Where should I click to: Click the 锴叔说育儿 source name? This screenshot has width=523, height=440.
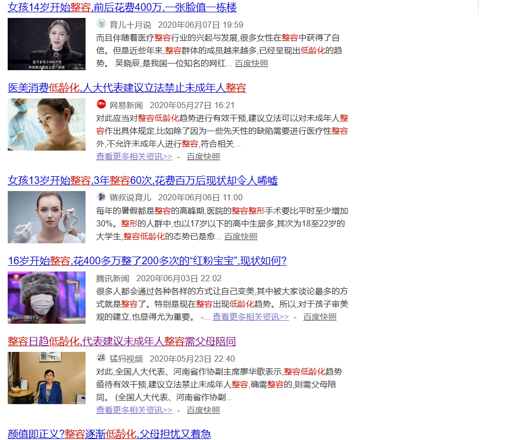click(131, 198)
